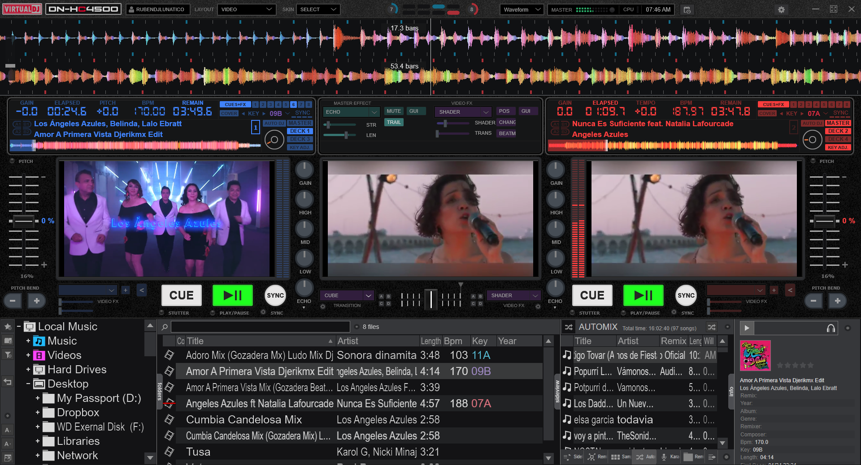Open settings with the gear icon

pos(781,9)
